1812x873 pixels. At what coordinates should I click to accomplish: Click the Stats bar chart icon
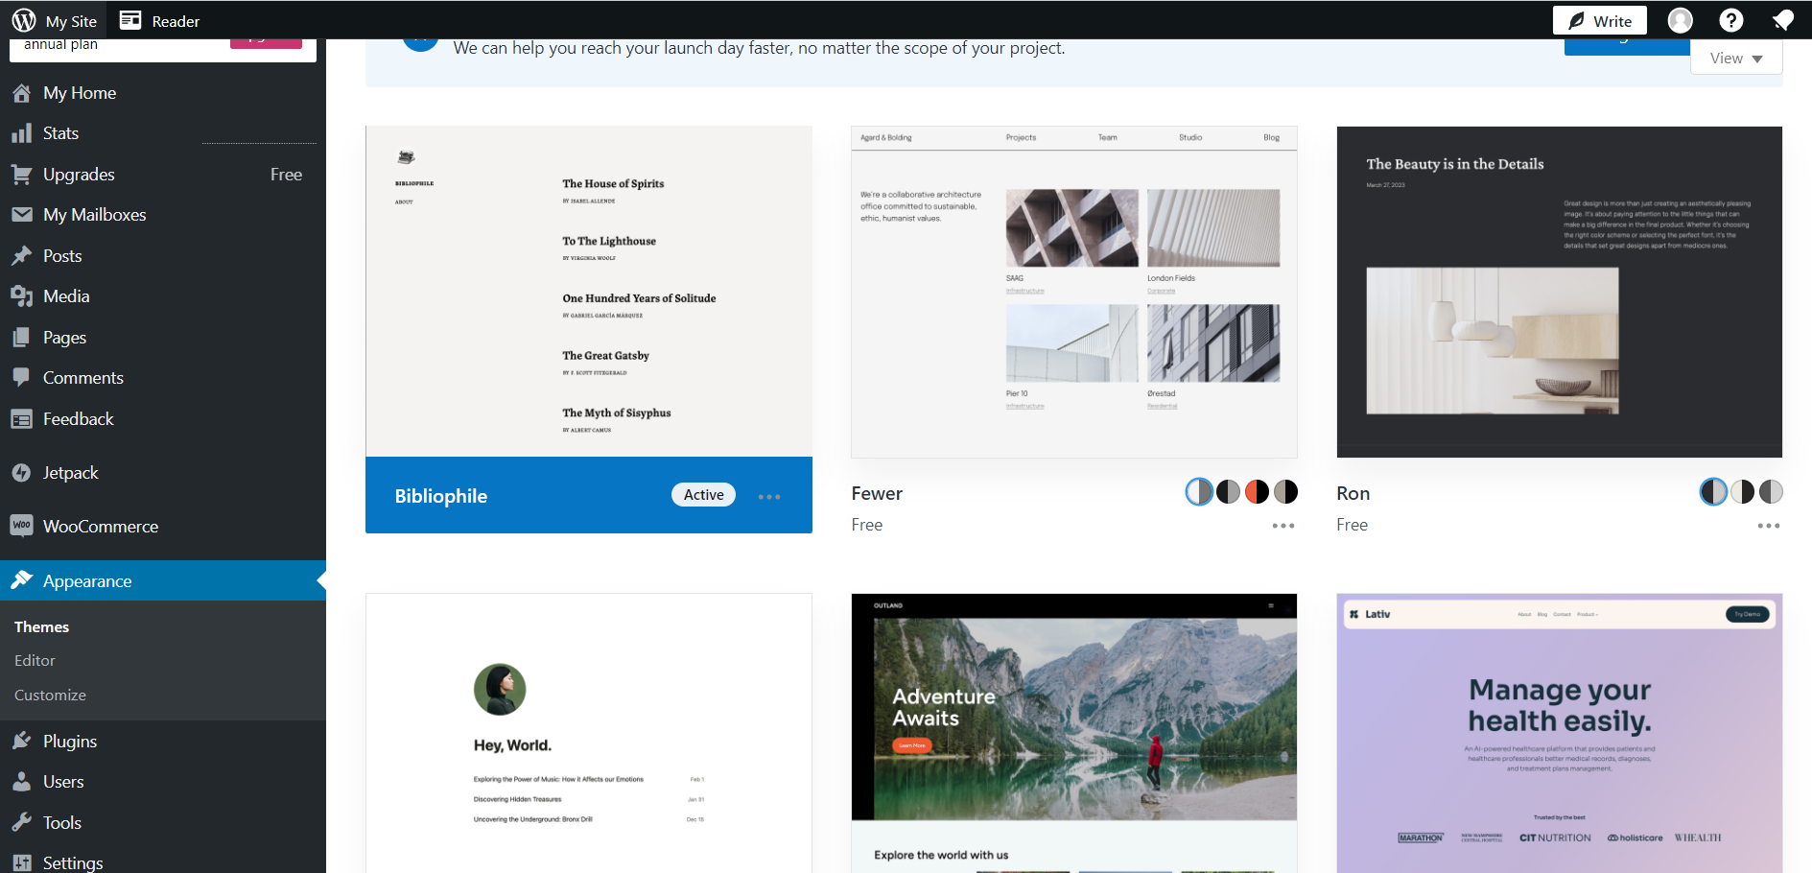pyautogui.click(x=21, y=133)
